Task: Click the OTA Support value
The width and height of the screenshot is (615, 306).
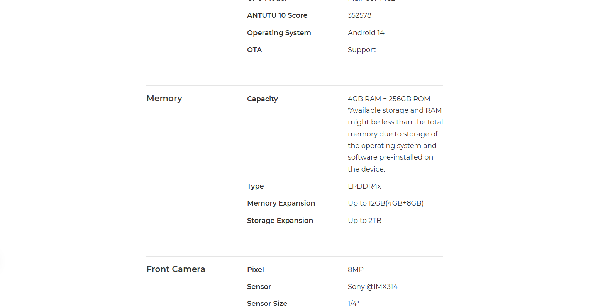Action: [x=362, y=50]
